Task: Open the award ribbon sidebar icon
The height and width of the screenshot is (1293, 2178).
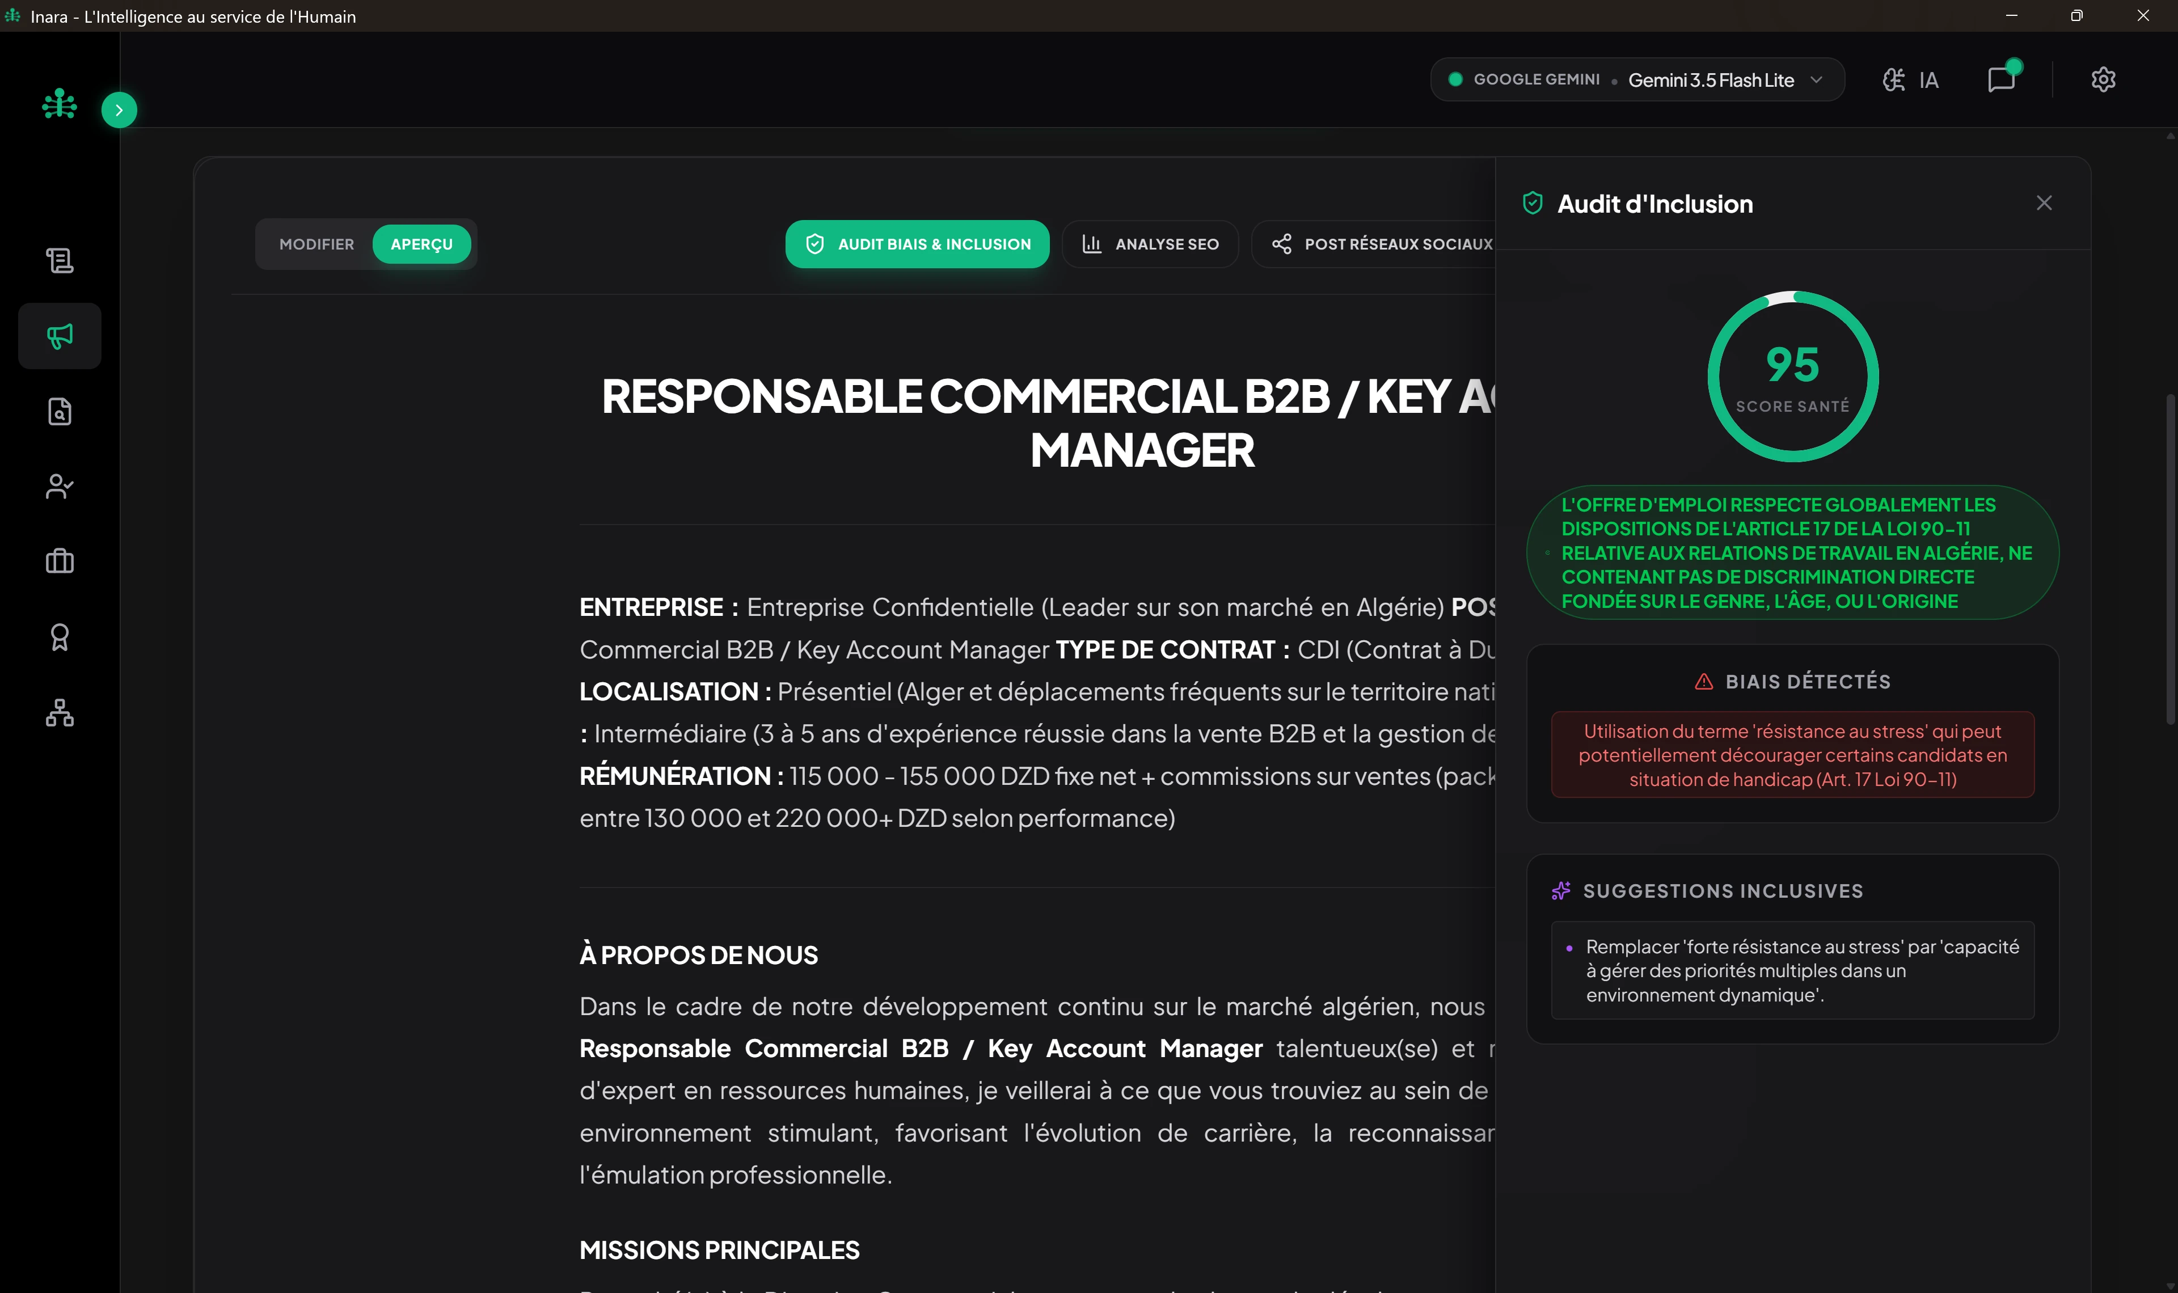Action: 59,637
